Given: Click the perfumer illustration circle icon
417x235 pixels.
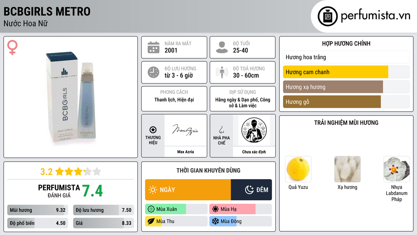Looking at the screenshot, I should (254, 130).
